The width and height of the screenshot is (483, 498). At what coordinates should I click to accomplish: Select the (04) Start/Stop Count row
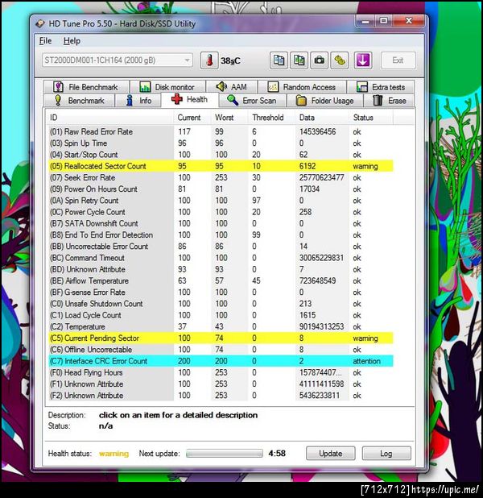click(x=221, y=155)
